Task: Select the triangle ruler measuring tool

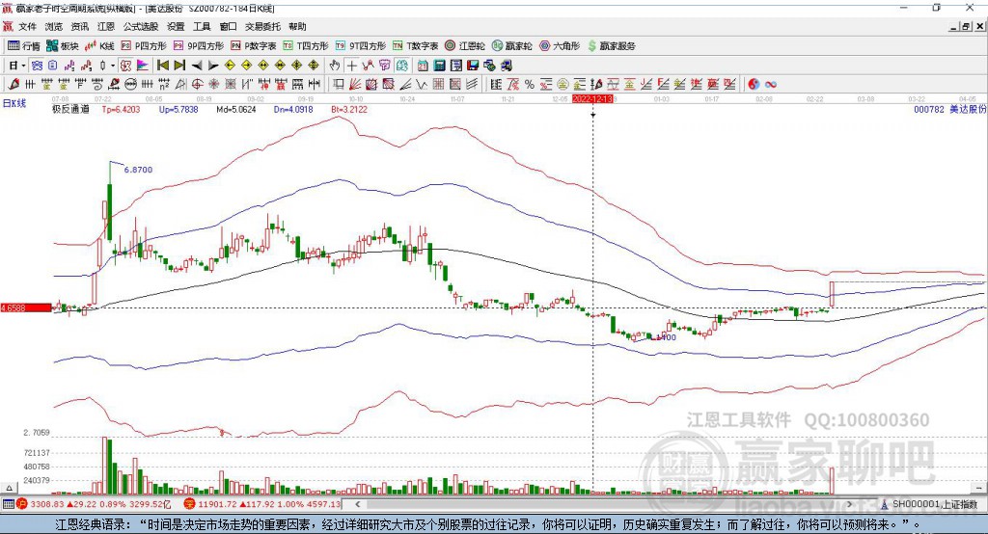Action: point(180,85)
